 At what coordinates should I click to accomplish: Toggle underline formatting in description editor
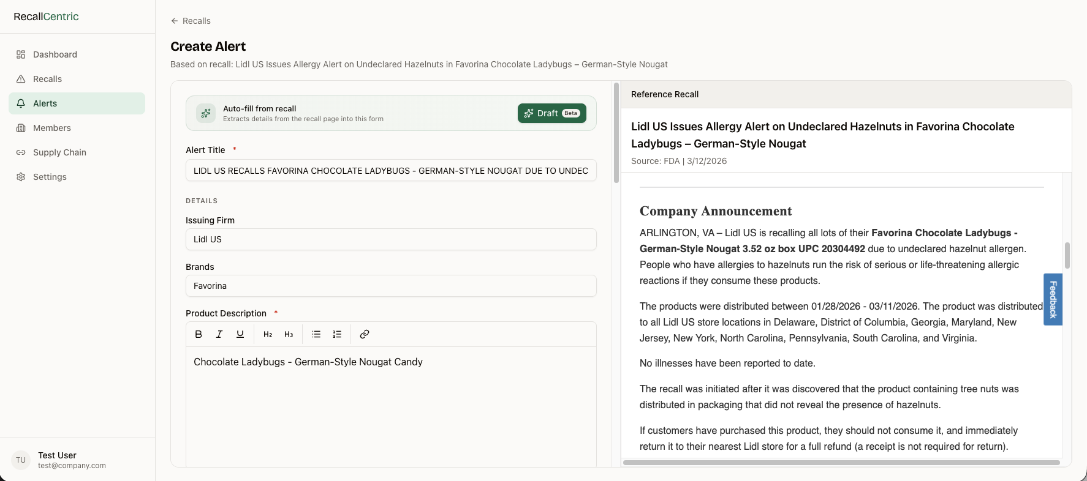click(x=240, y=334)
